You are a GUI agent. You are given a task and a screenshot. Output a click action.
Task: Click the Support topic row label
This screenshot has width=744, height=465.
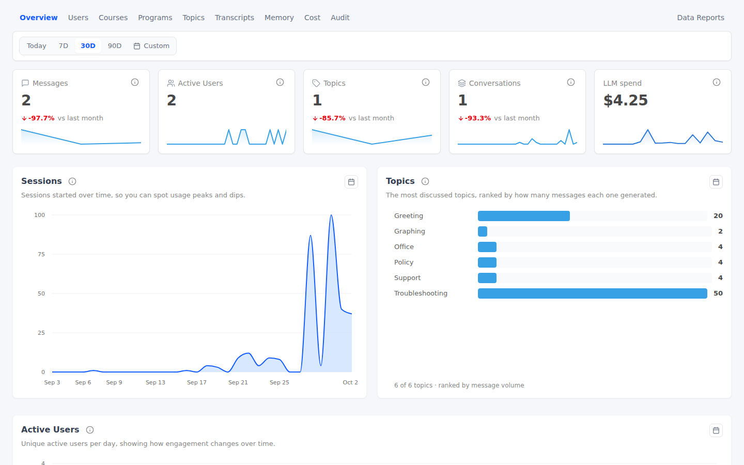coord(407,278)
